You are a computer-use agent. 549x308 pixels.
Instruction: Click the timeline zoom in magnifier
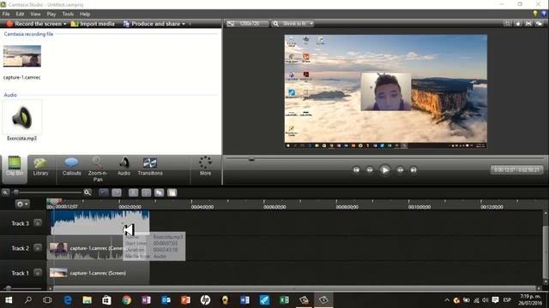coord(87,192)
